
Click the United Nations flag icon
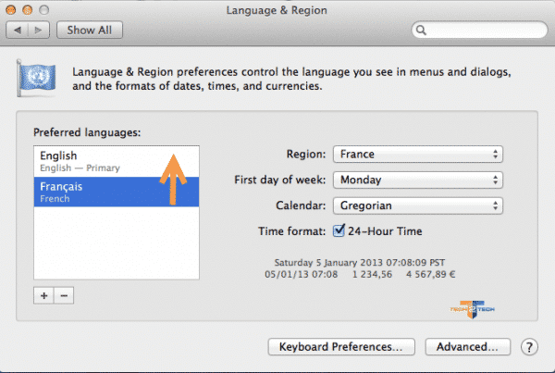(x=37, y=79)
